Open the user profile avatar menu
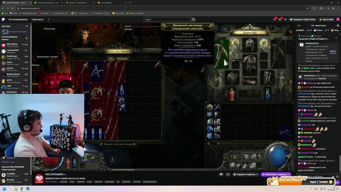The image size is (341, 192). [338, 19]
